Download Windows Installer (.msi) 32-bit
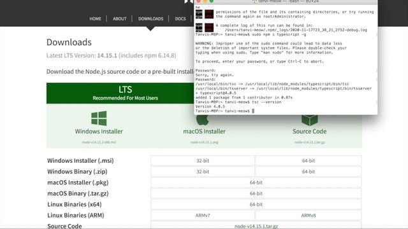408x229 pixels. (x=203, y=161)
